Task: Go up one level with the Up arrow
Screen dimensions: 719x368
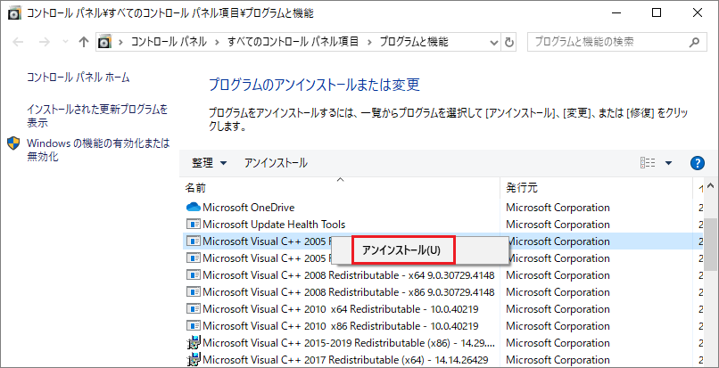Action: click(84, 42)
